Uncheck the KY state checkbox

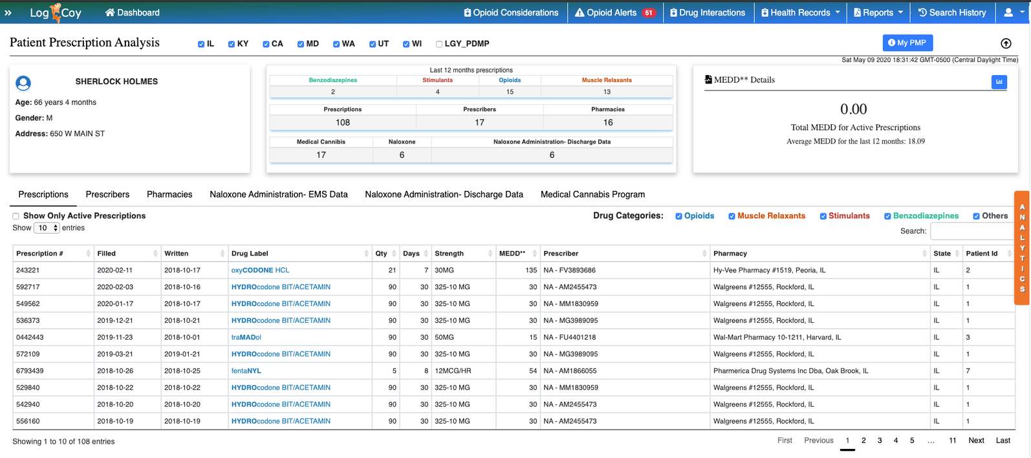(x=232, y=44)
